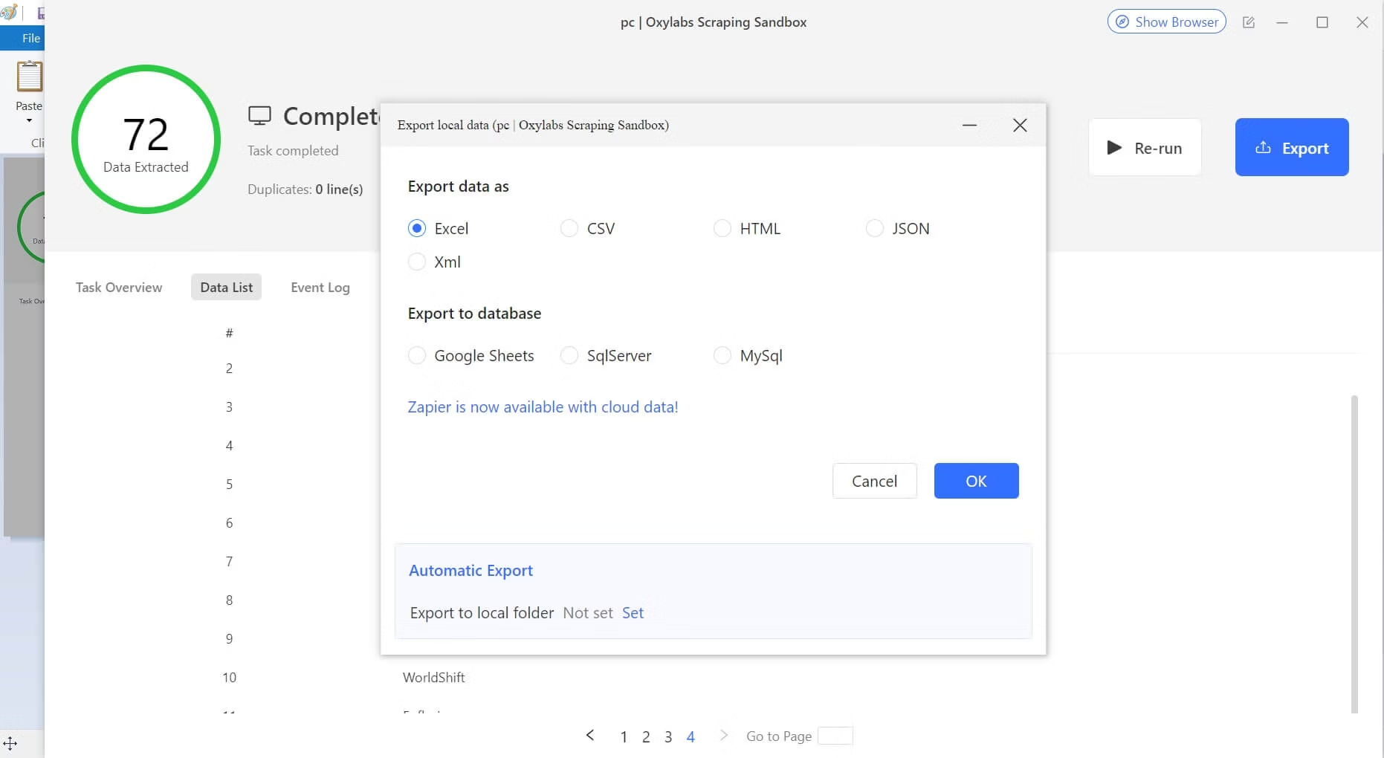Choose Google Sheets as export target
Image resolution: width=1384 pixels, height=758 pixels.
point(417,356)
